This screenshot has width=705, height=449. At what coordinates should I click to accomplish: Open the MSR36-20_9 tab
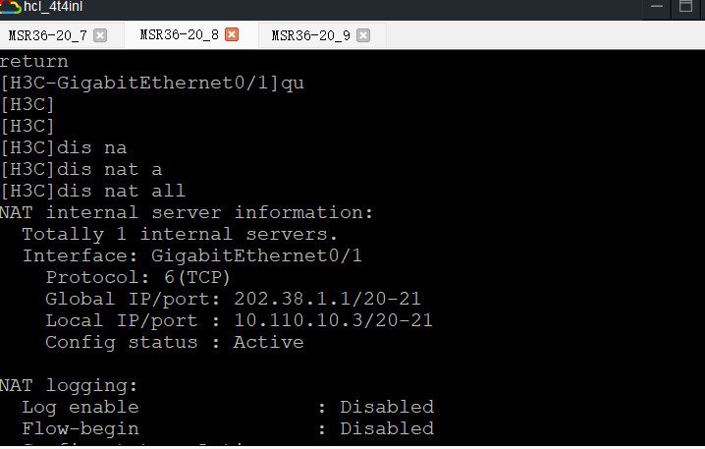[310, 35]
